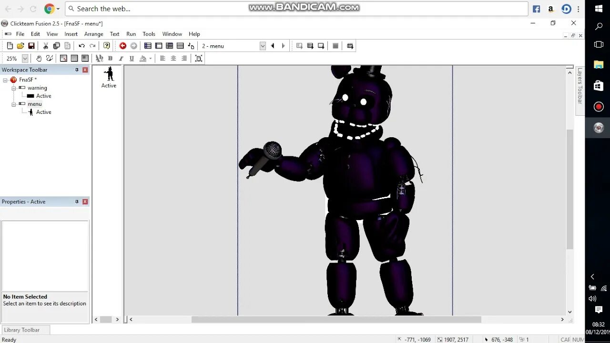This screenshot has height=343, width=610.
Task: Select the 'warning' frame in workspace
Action: pyautogui.click(x=37, y=88)
